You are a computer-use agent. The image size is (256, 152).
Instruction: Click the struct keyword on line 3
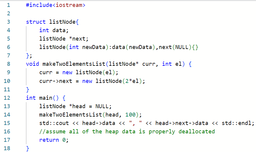click(36, 22)
